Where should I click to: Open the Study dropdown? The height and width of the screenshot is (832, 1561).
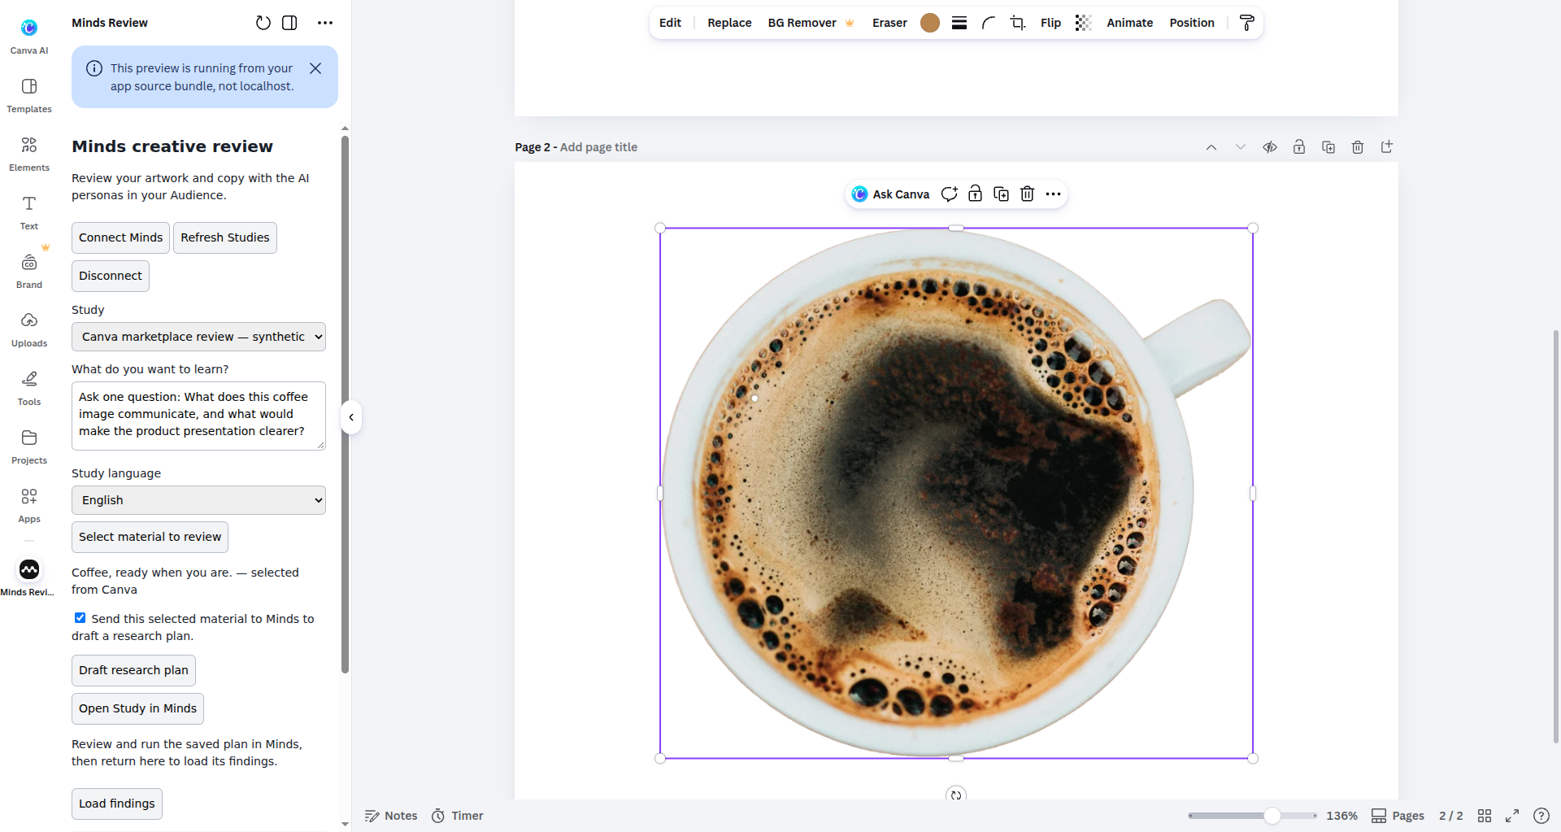(198, 337)
